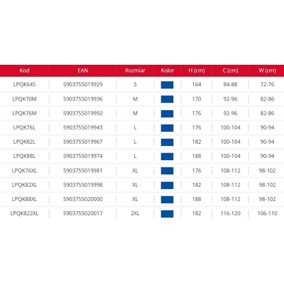Click the Kod column header
This screenshot has width=284, height=284.
pos(24,70)
